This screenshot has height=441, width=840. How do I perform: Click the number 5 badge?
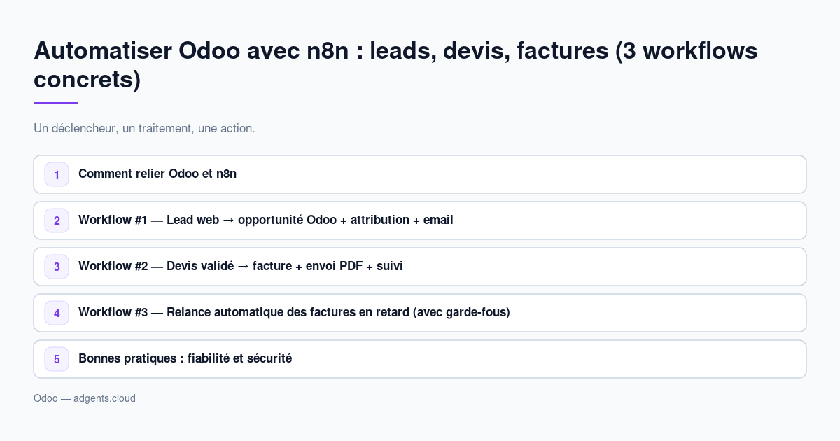tap(57, 359)
